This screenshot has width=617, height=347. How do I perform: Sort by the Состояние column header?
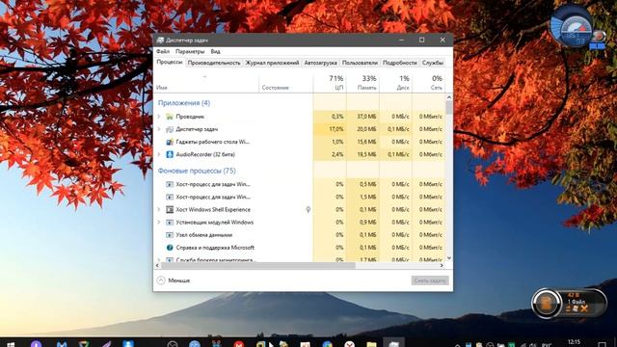point(286,83)
